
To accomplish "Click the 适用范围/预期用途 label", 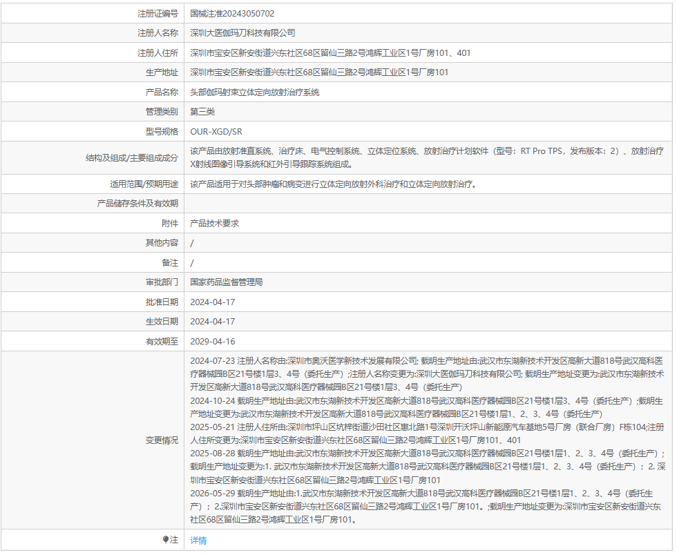I will [x=144, y=184].
